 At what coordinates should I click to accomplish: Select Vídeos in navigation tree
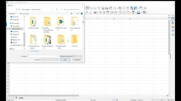pyautogui.click(x=15, y=42)
